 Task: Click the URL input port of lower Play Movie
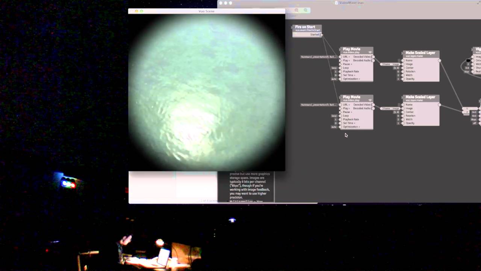(340, 105)
